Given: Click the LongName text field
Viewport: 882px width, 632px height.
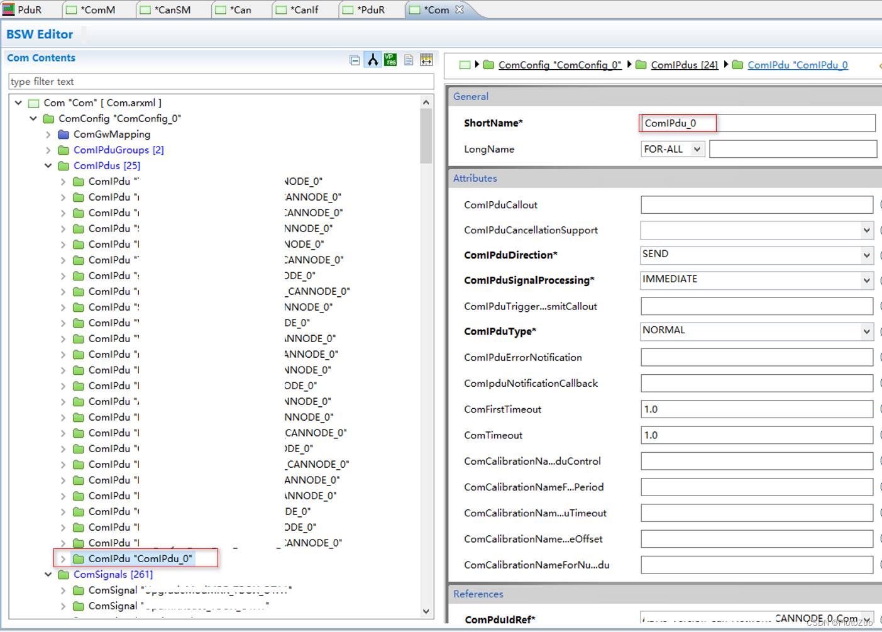Looking at the screenshot, I should pyautogui.click(x=793, y=149).
